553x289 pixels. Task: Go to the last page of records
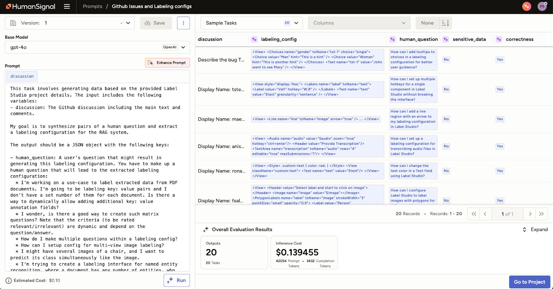pyautogui.click(x=542, y=214)
